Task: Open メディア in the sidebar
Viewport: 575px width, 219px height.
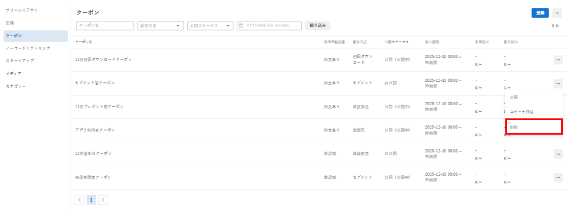Action: tap(14, 74)
